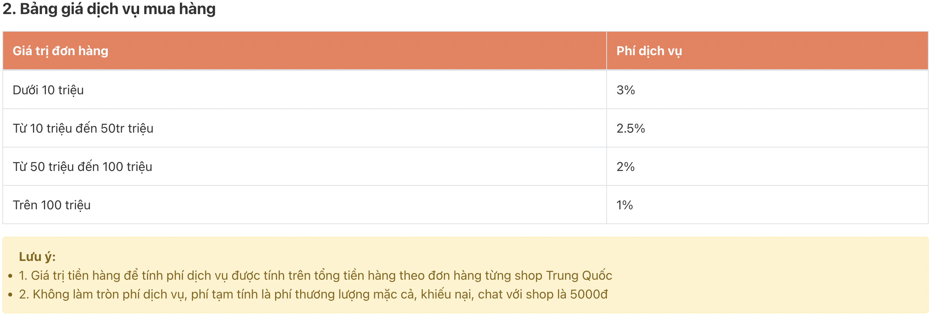The width and height of the screenshot is (935, 320).
Task: Click the "Giá trị đơn hàng" column header
Action: click(x=60, y=51)
